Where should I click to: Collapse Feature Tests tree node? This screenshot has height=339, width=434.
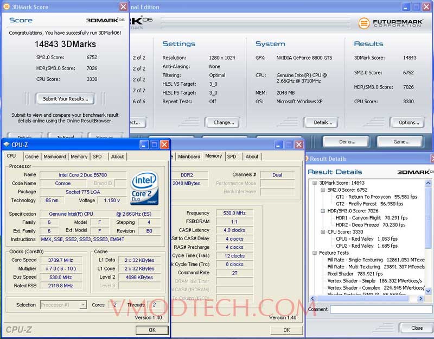[x=315, y=253]
